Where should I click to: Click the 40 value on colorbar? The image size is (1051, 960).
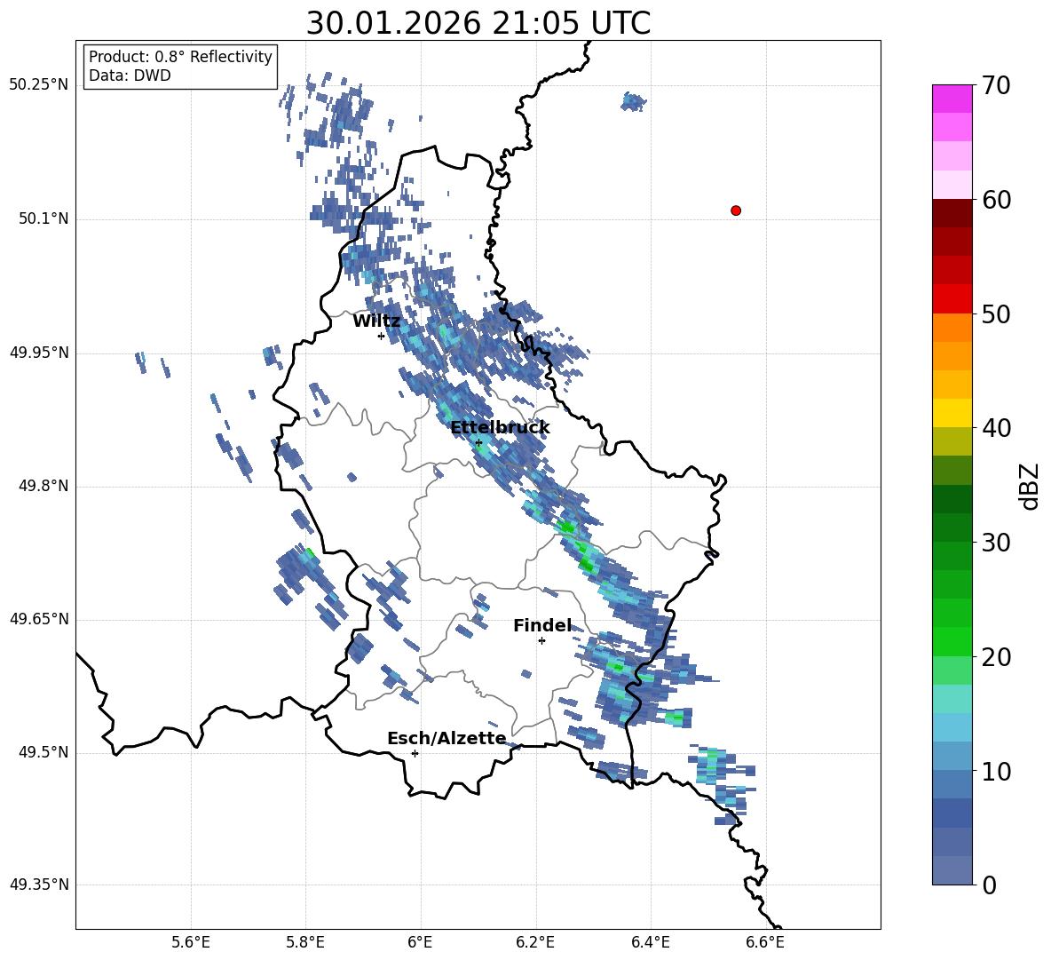click(x=996, y=428)
